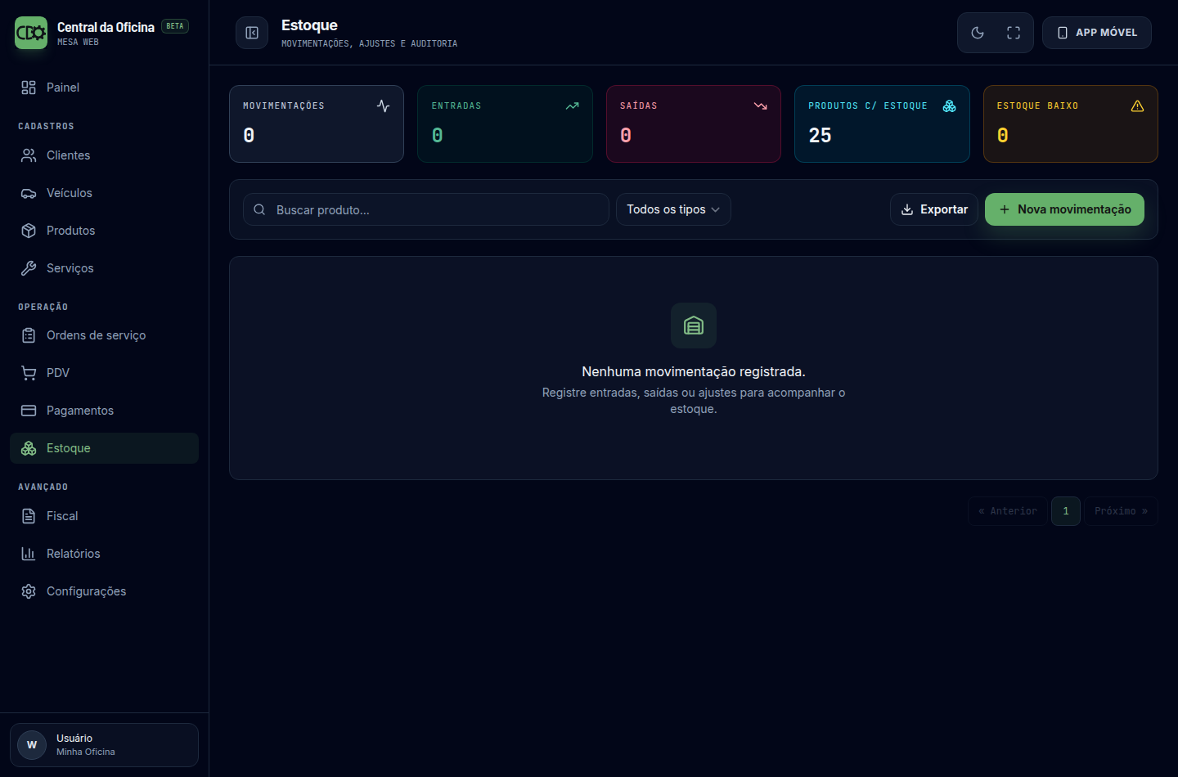This screenshot has height=777, width=1178.
Task: Open the Veículos section
Action: [104, 193]
